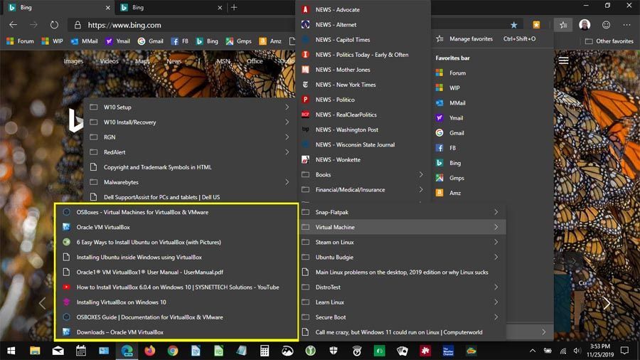The height and width of the screenshot is (360, 640).
Task: Expand the Learn Linux folder
Action: coord(402,302)
